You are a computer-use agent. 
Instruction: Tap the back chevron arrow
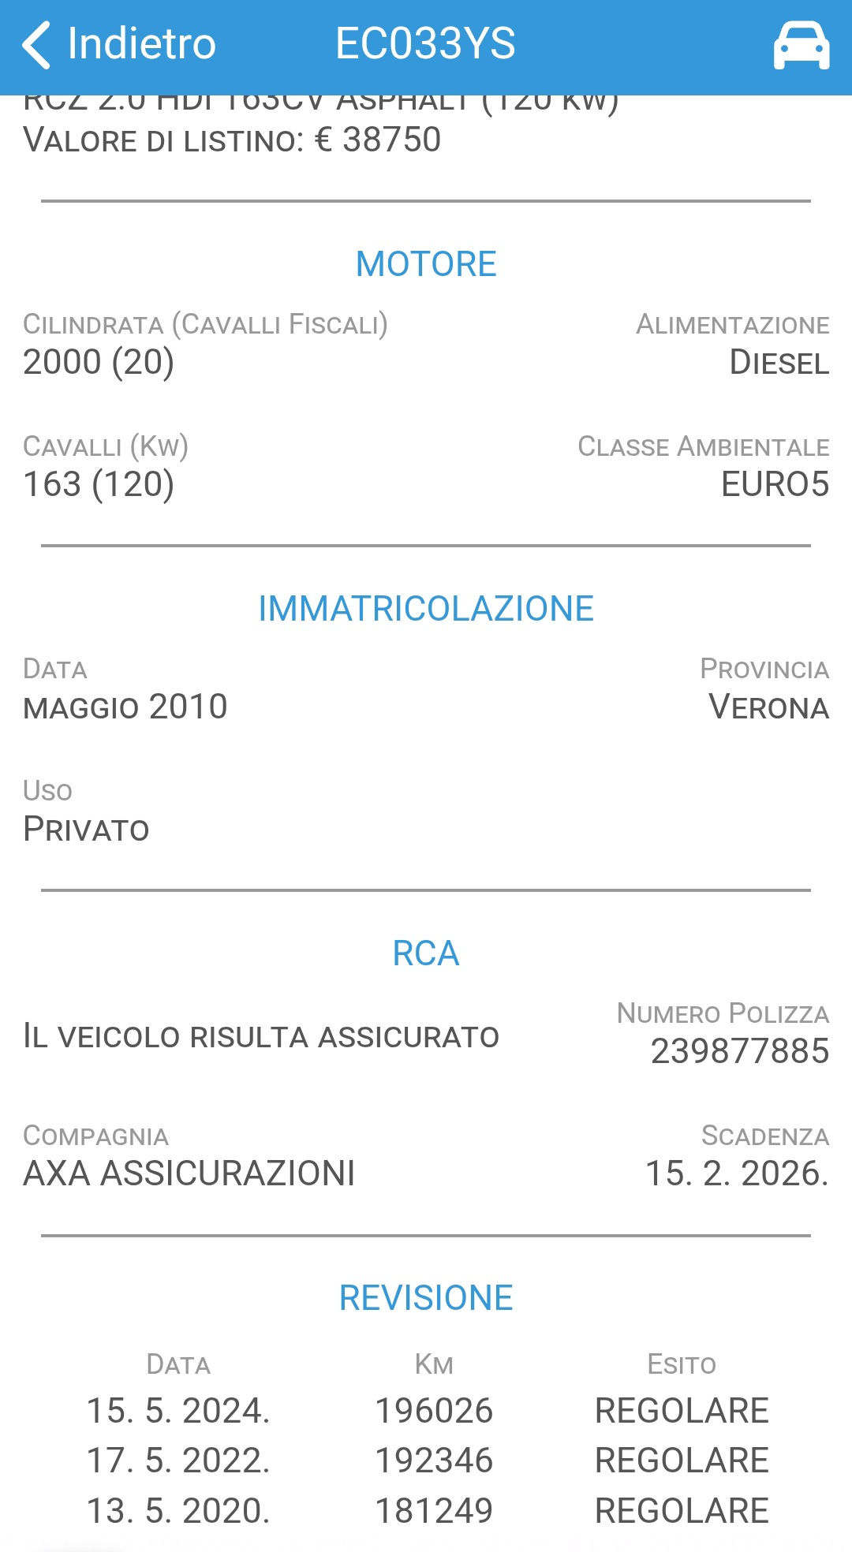tap(36, 45)
